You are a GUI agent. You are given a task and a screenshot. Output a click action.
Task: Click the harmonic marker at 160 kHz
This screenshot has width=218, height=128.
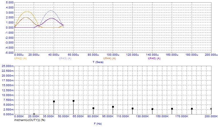pyautogui.click(x=172, y=109)
